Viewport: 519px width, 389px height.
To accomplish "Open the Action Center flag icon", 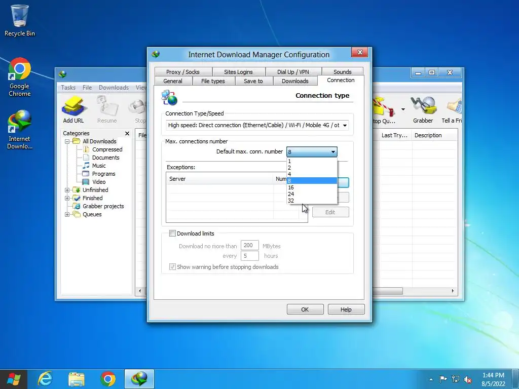I will coord(443,379).
